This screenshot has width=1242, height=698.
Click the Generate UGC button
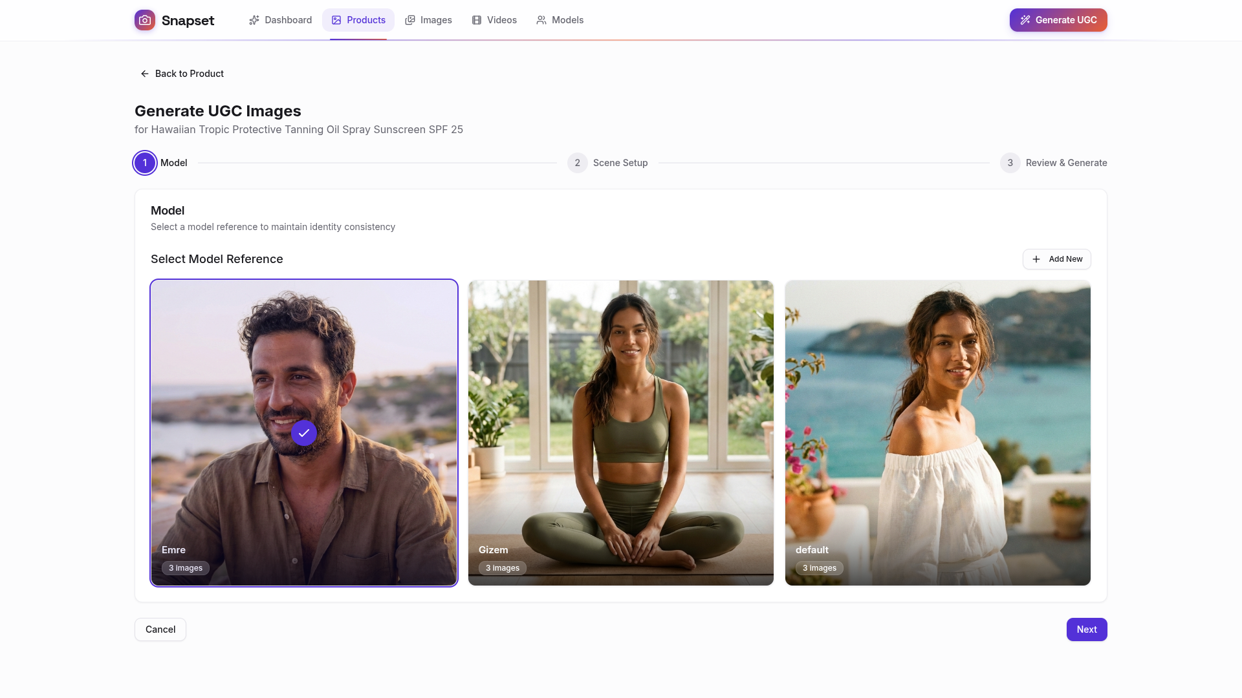point(1058,20)
